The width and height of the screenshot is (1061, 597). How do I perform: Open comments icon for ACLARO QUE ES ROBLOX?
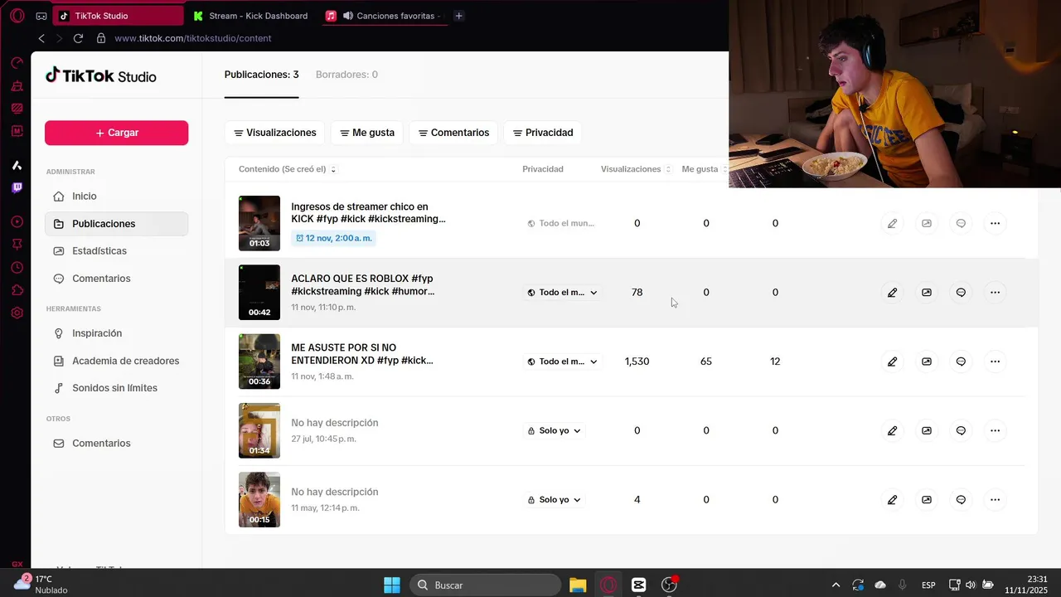[x=961, y=292]
